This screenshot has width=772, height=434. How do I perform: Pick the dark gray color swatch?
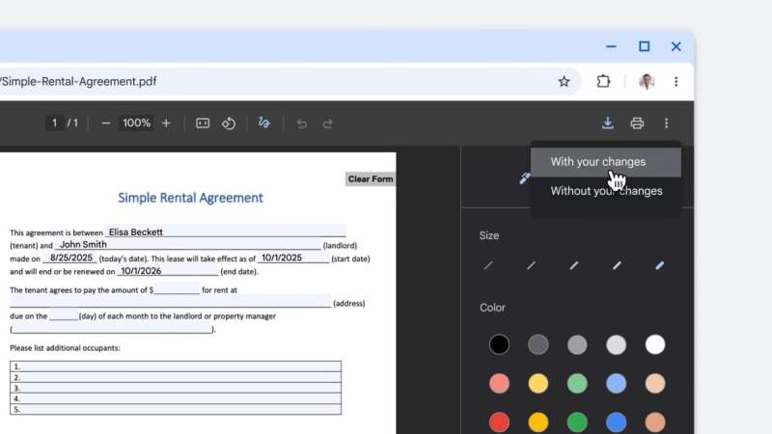(x=538, y=344)
